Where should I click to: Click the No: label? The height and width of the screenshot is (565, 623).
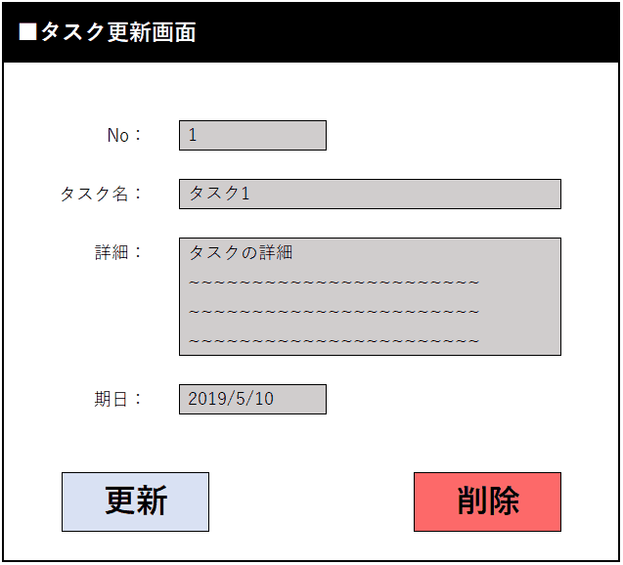click(124, 136)
